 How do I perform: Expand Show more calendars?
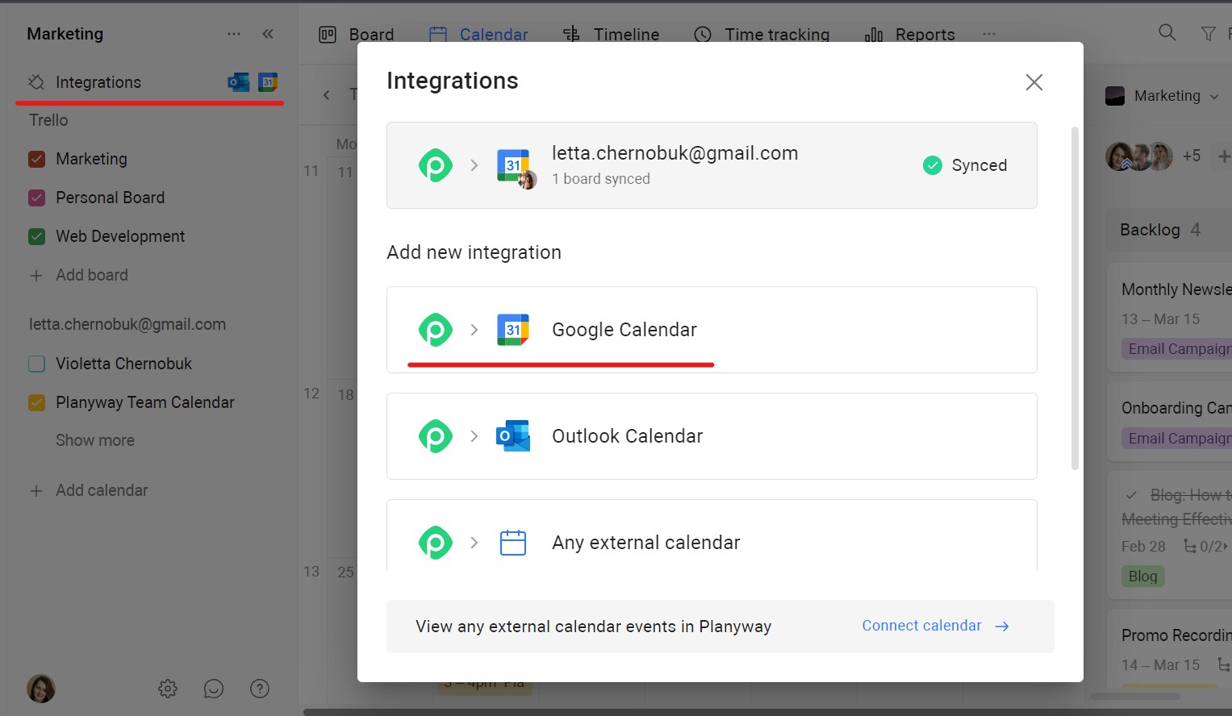coord(95,440)
